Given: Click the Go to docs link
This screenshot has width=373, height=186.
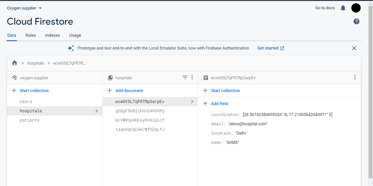Looking at the screenshot, I should point(325,8).
